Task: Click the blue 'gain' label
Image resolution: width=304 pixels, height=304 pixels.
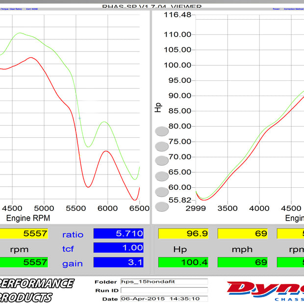Action: pos(73,264)
